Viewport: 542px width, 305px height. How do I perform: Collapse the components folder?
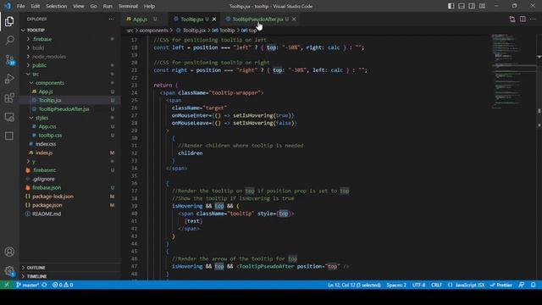click(49, 83)
